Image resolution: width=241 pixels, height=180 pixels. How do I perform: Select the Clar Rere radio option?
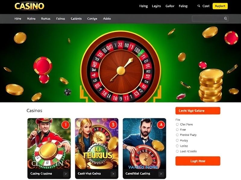(x=177, y=124)
